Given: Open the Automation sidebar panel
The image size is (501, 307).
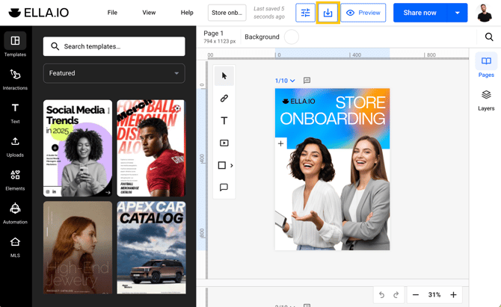Looking at the screenshot, I should point(15,213).
